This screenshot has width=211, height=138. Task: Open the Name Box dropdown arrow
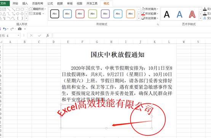coord(18,35)
